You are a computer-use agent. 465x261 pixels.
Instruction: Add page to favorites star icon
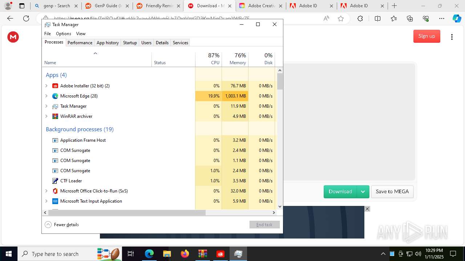click(x=341, y=18)
